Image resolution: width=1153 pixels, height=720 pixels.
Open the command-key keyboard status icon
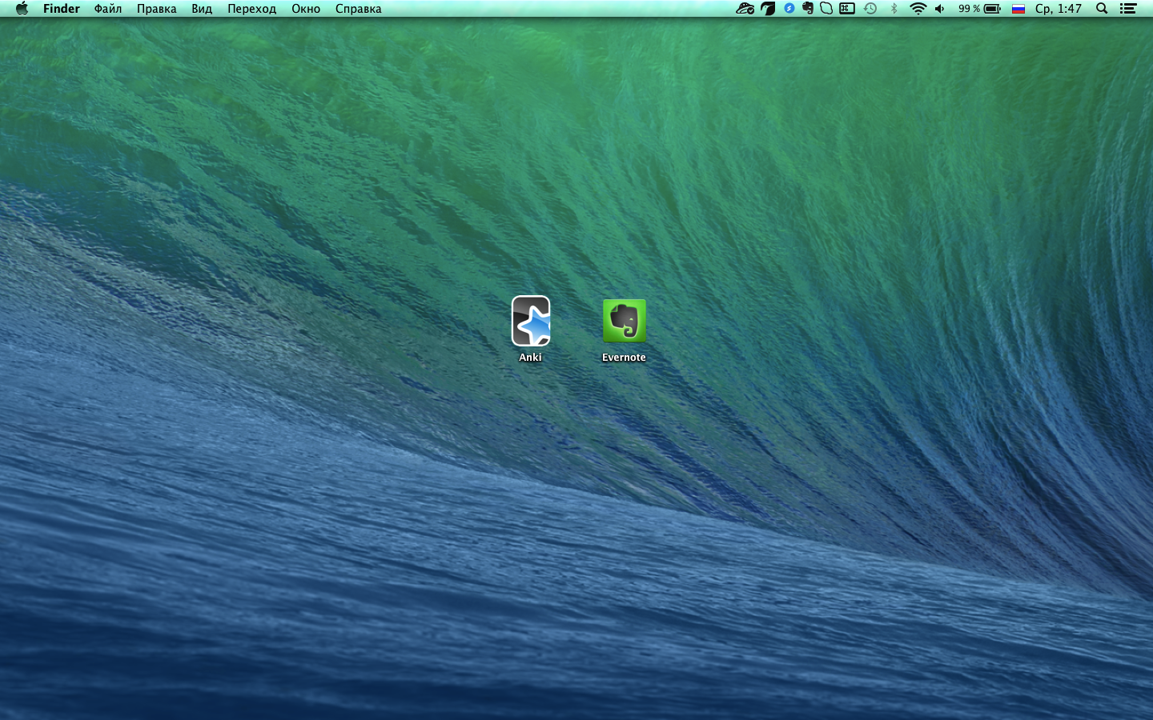847,9
